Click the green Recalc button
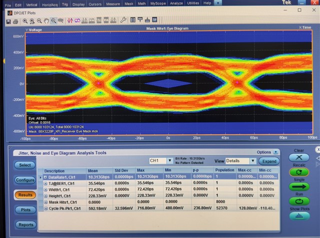Image resolution: width=320 pixels, height=238 pixels. click(299, 172)
